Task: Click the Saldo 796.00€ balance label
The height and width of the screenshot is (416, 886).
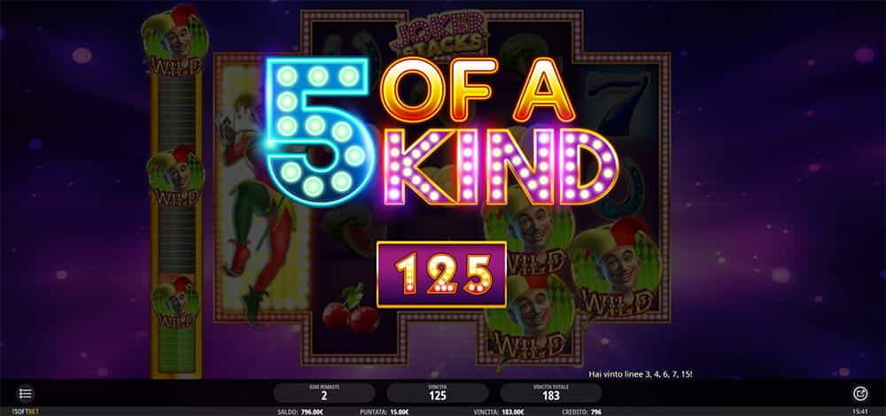Action: click(x=301, y=412)
